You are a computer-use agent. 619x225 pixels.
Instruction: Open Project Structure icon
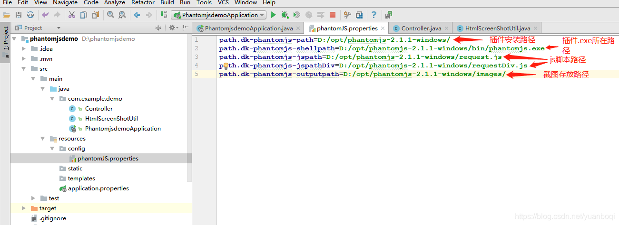(x=359, y=15)
